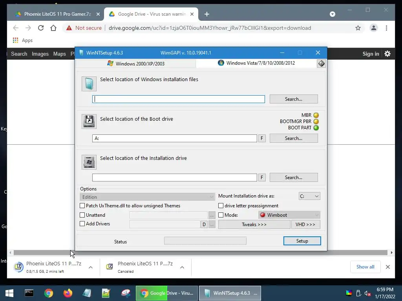The height and width of the screenshot is (301, 402).
Task: Click the Boot drive path field showing A:
Action: pyautogui.click(x=175, y=138)
